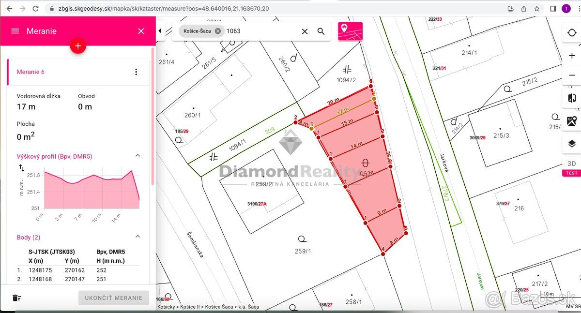Screen dimensions: 581x313
Task: Close the Meranie panel
Action: (x=141, y=31)
